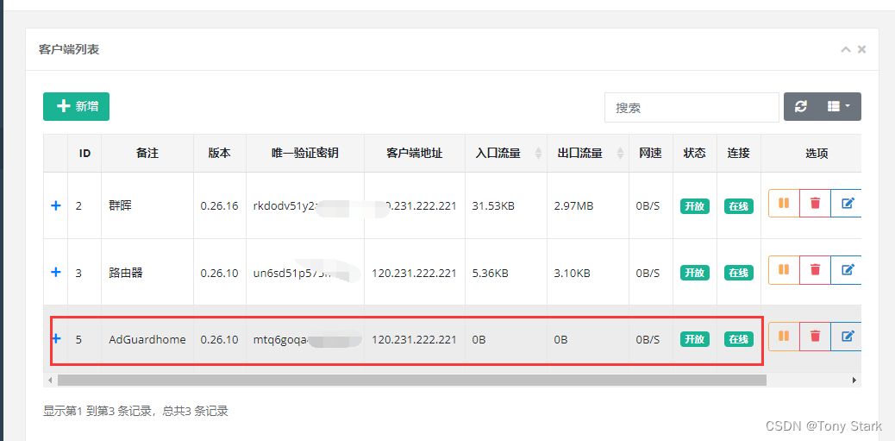This screenshot has height=441, width=895.
Task: Click the 备注 column header
Action: pyautogui.click(x=147, y=153)
